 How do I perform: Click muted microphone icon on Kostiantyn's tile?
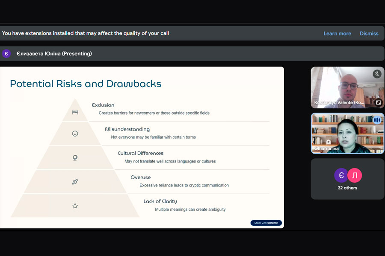pyautogui.click(x=377, y=74)
